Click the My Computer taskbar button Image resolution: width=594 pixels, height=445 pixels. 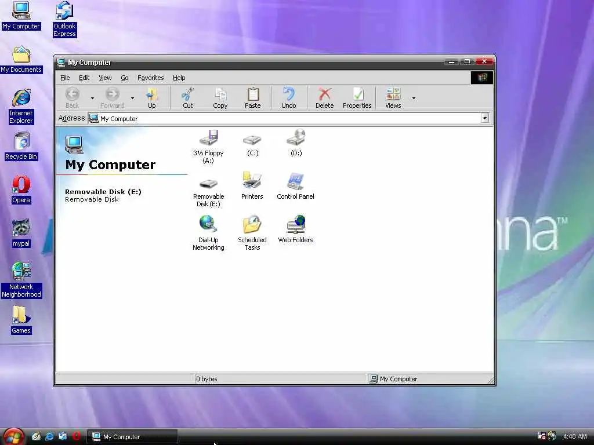point(132,437)
